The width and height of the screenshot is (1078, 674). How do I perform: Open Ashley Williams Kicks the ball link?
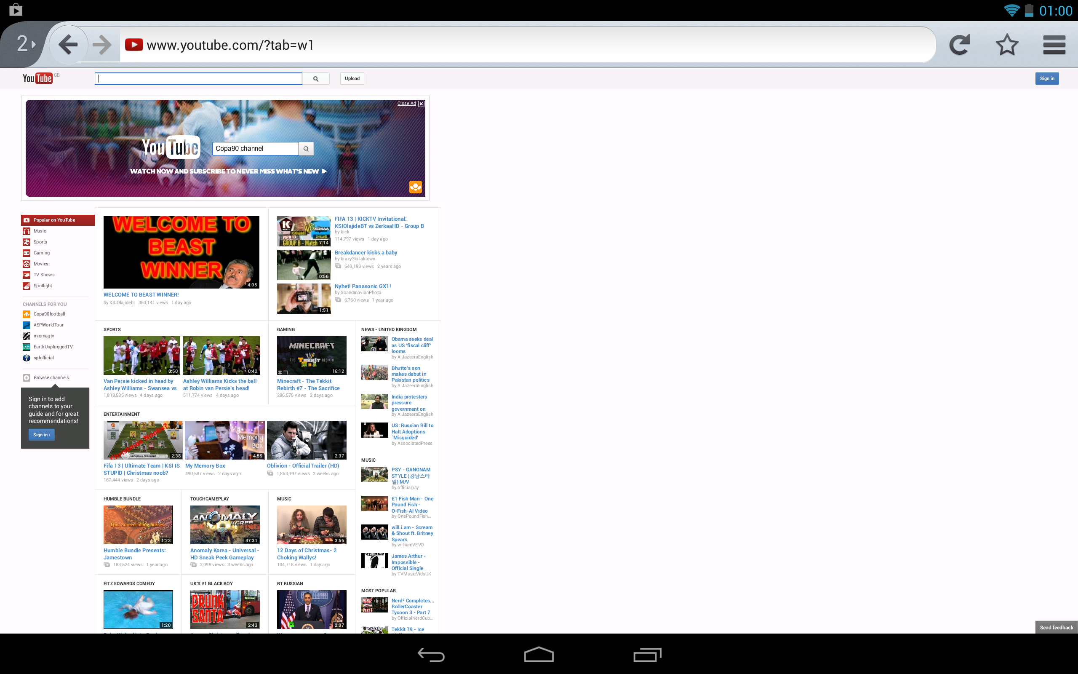click(220, 385)
